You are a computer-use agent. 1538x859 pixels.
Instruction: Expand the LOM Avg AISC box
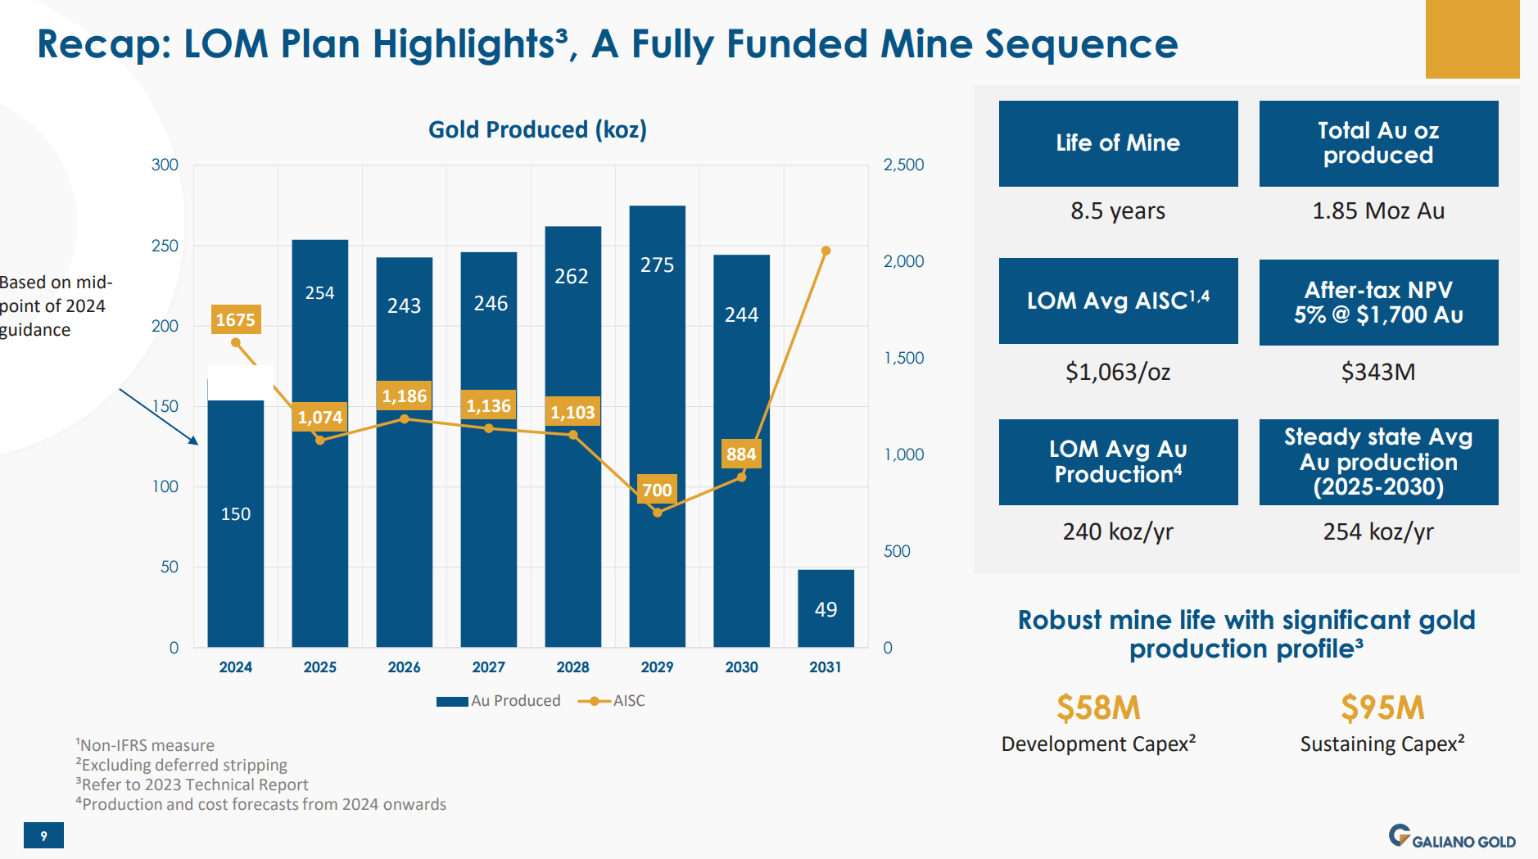(1118, 301)
